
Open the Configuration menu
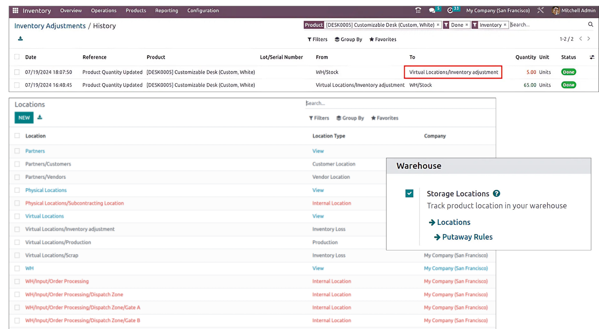[203, 10]
